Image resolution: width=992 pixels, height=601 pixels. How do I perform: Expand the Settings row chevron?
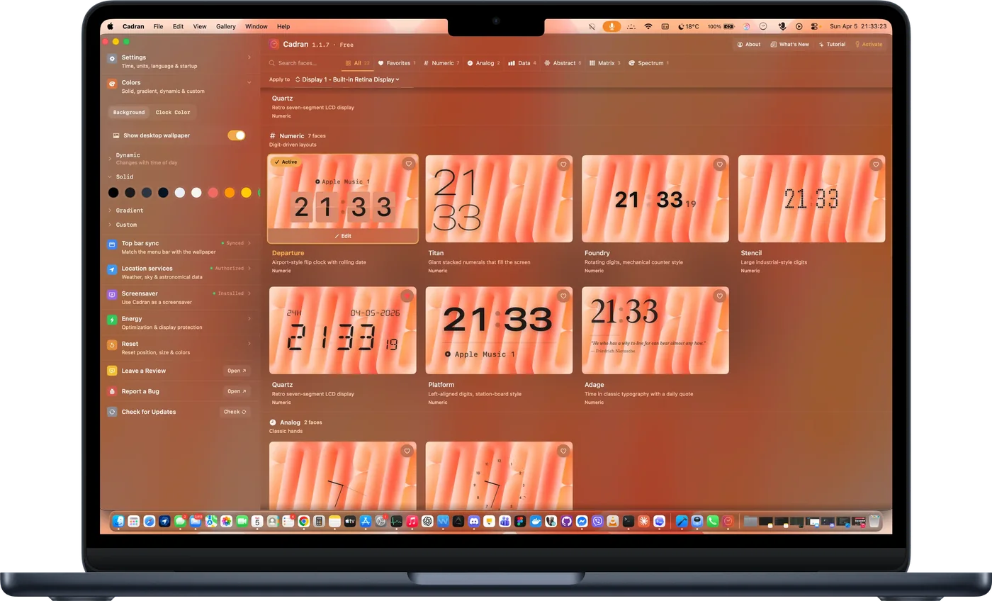[249, 57]
